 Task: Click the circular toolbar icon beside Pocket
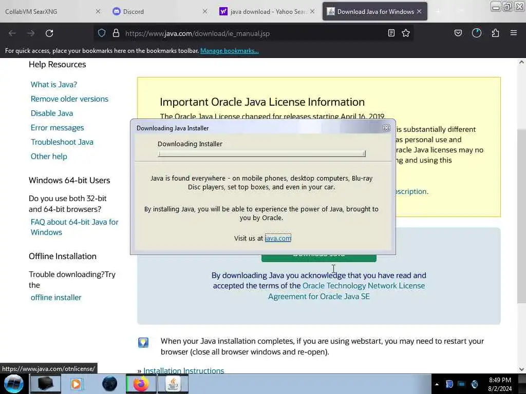click(477, 33)
